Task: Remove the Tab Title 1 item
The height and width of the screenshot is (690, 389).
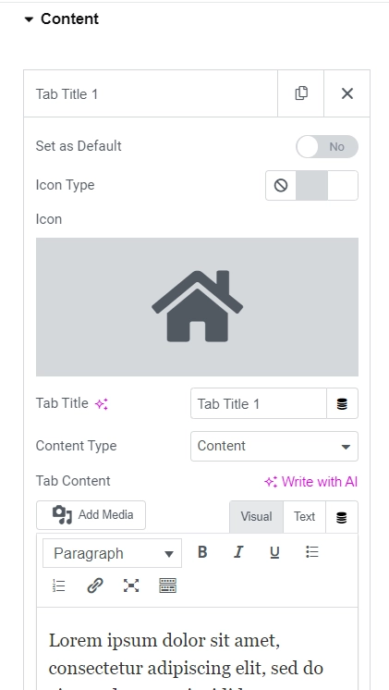Action: [x=347, y=93]
